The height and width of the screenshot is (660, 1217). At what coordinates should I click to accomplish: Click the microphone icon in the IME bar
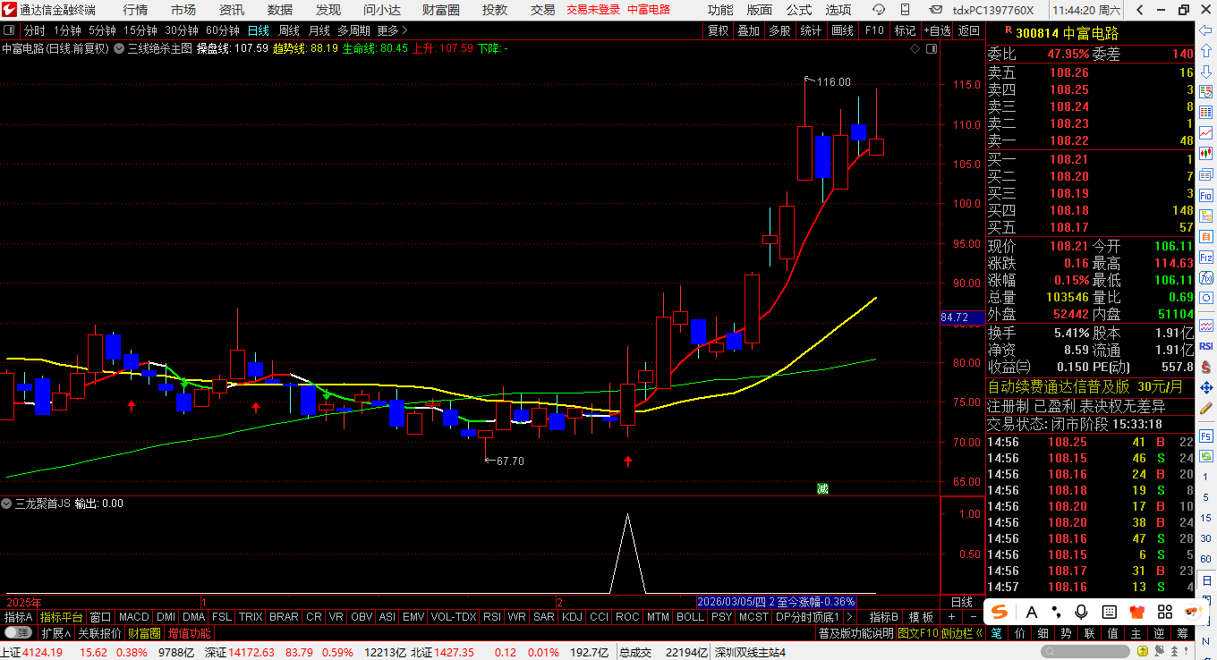coord(1081,612)
